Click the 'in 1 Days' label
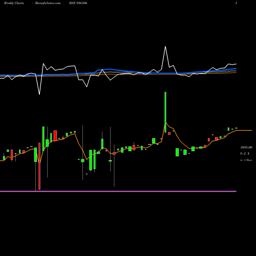 246,160
